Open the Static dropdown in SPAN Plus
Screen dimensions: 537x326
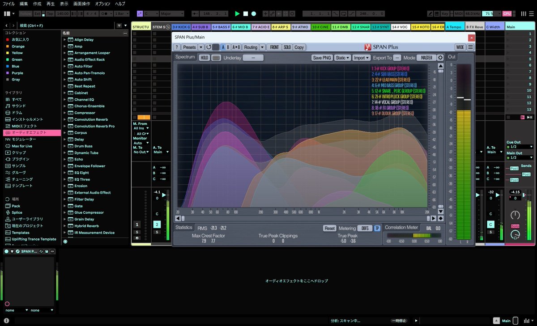click(x=342, y=58)
